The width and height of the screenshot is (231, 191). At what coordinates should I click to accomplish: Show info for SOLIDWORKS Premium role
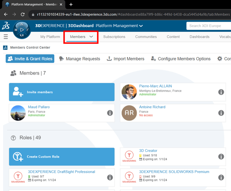coord(221,178)
